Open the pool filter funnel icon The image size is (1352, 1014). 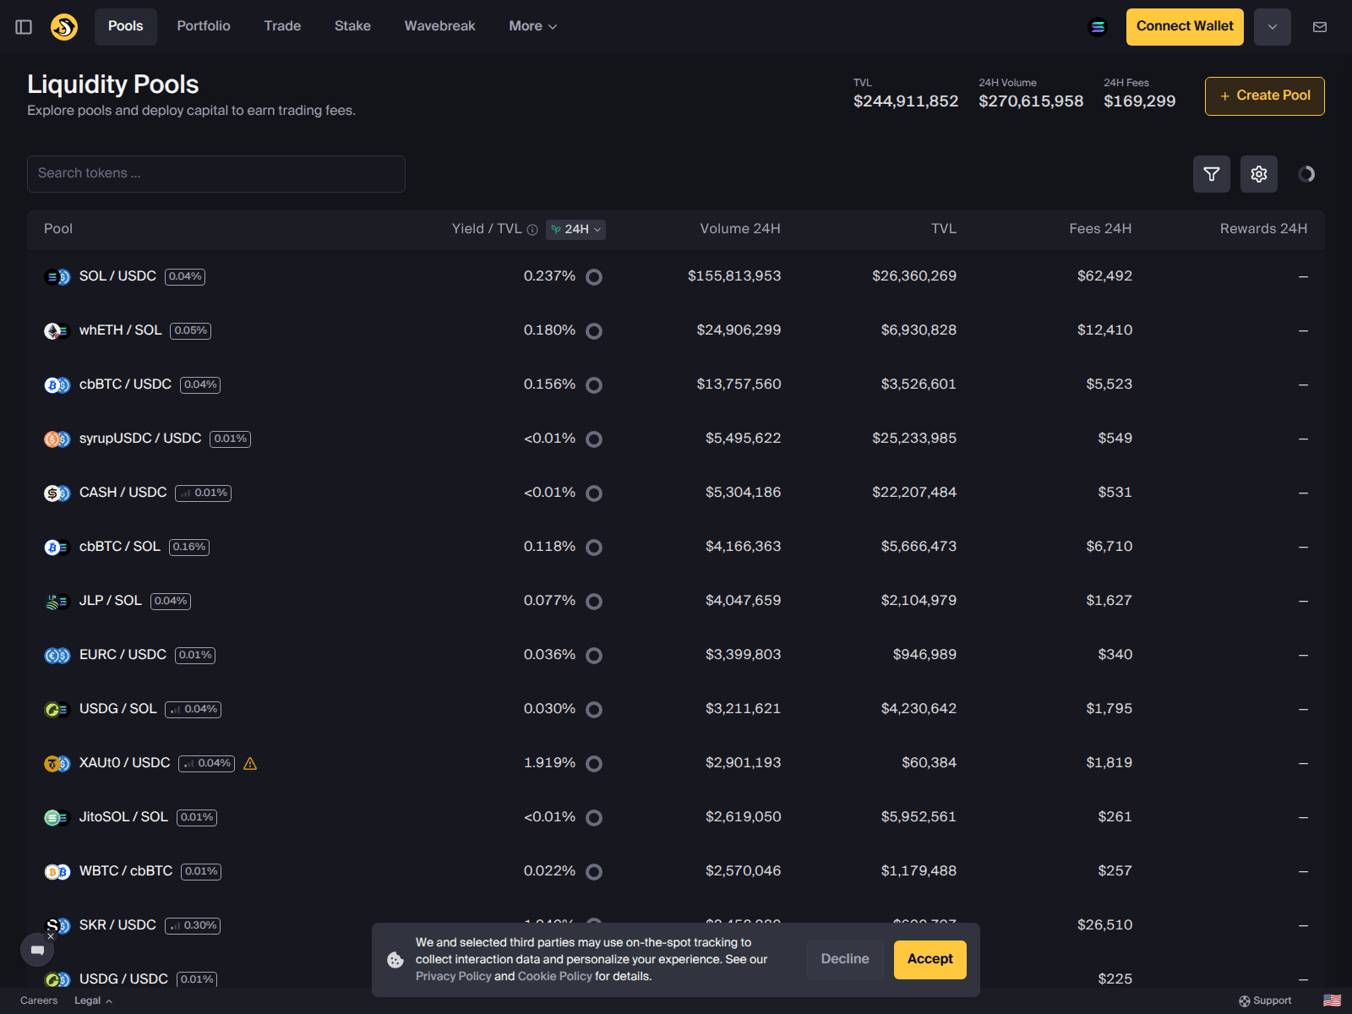1212,174
